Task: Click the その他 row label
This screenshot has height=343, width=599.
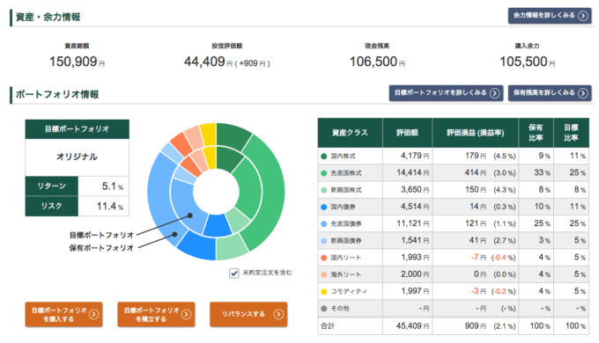Action: click(x=340, y=309)
